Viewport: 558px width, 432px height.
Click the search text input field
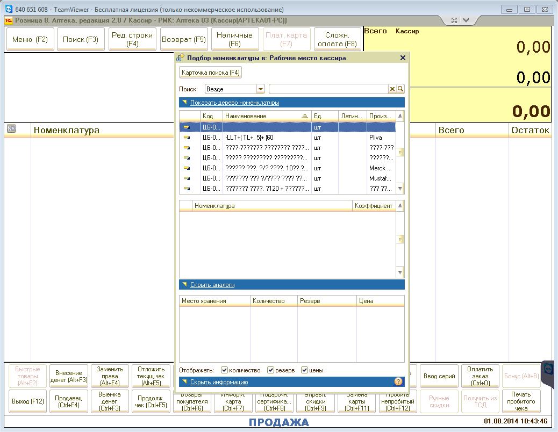point(328,89)
